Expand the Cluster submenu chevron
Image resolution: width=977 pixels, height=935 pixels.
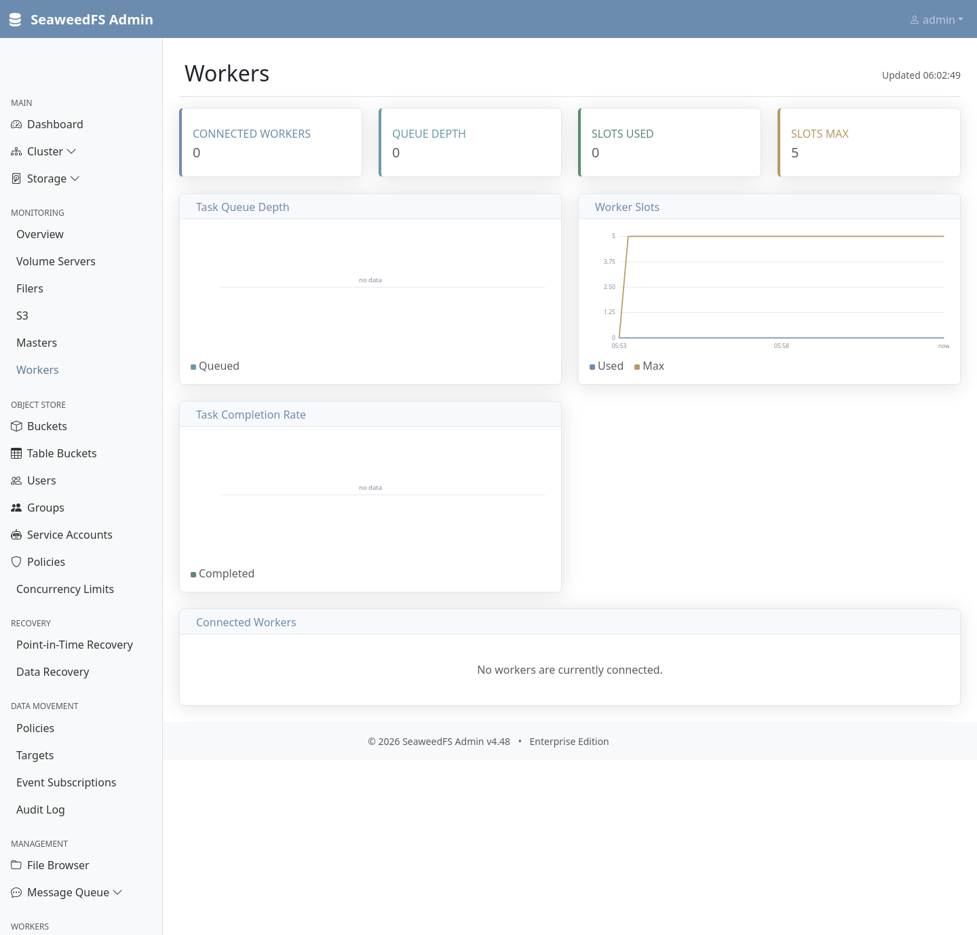pyautogui.click(x=71, y=151)
